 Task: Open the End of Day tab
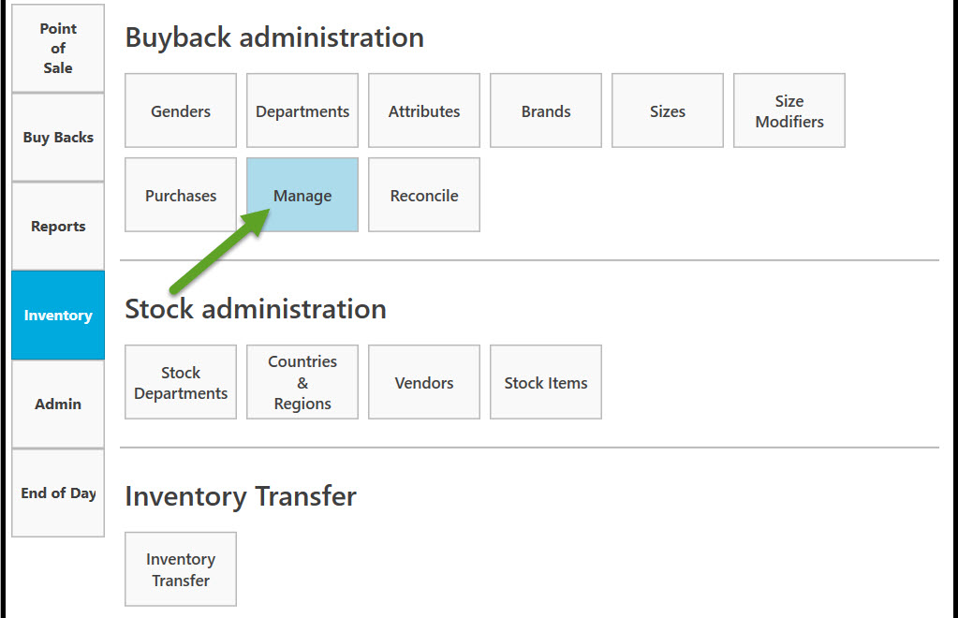point(58,493)
